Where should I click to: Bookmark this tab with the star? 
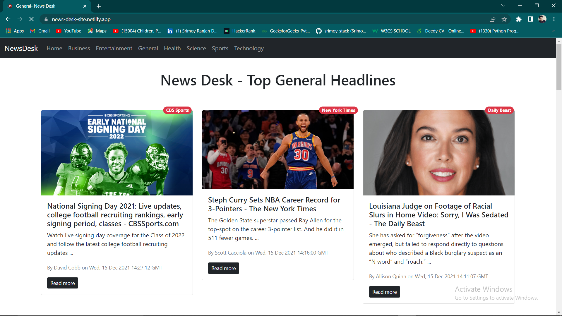pyautogui.click(x=504, y=19)
